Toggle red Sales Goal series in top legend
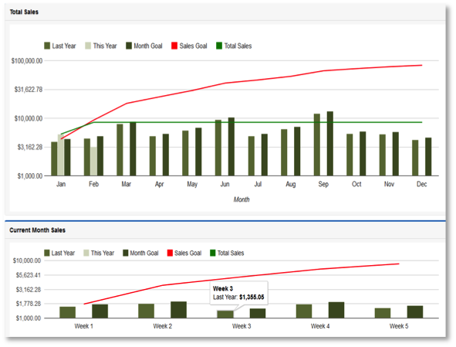456x347 pixels. [189, 46]
